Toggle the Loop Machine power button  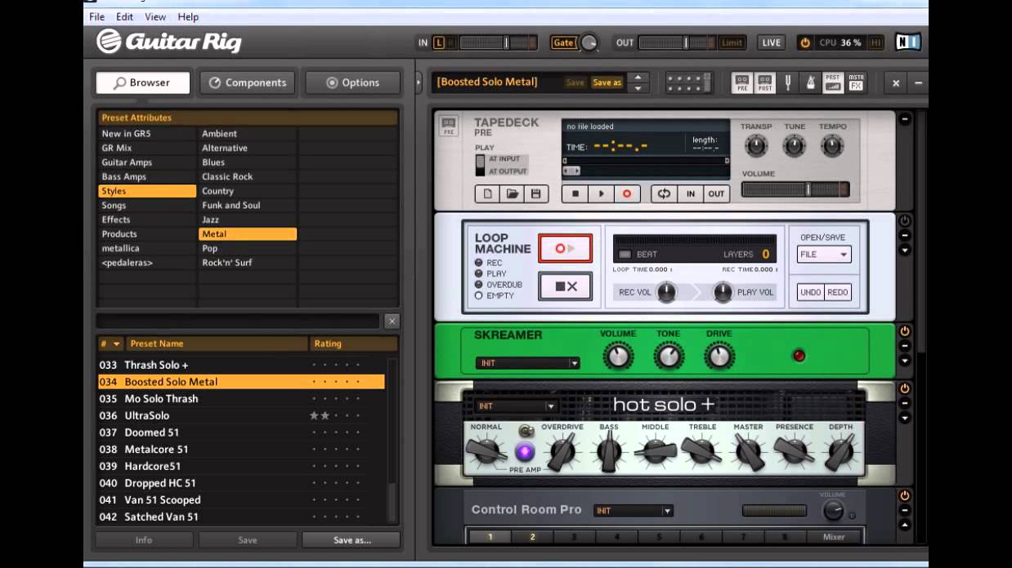pos(905,221)
